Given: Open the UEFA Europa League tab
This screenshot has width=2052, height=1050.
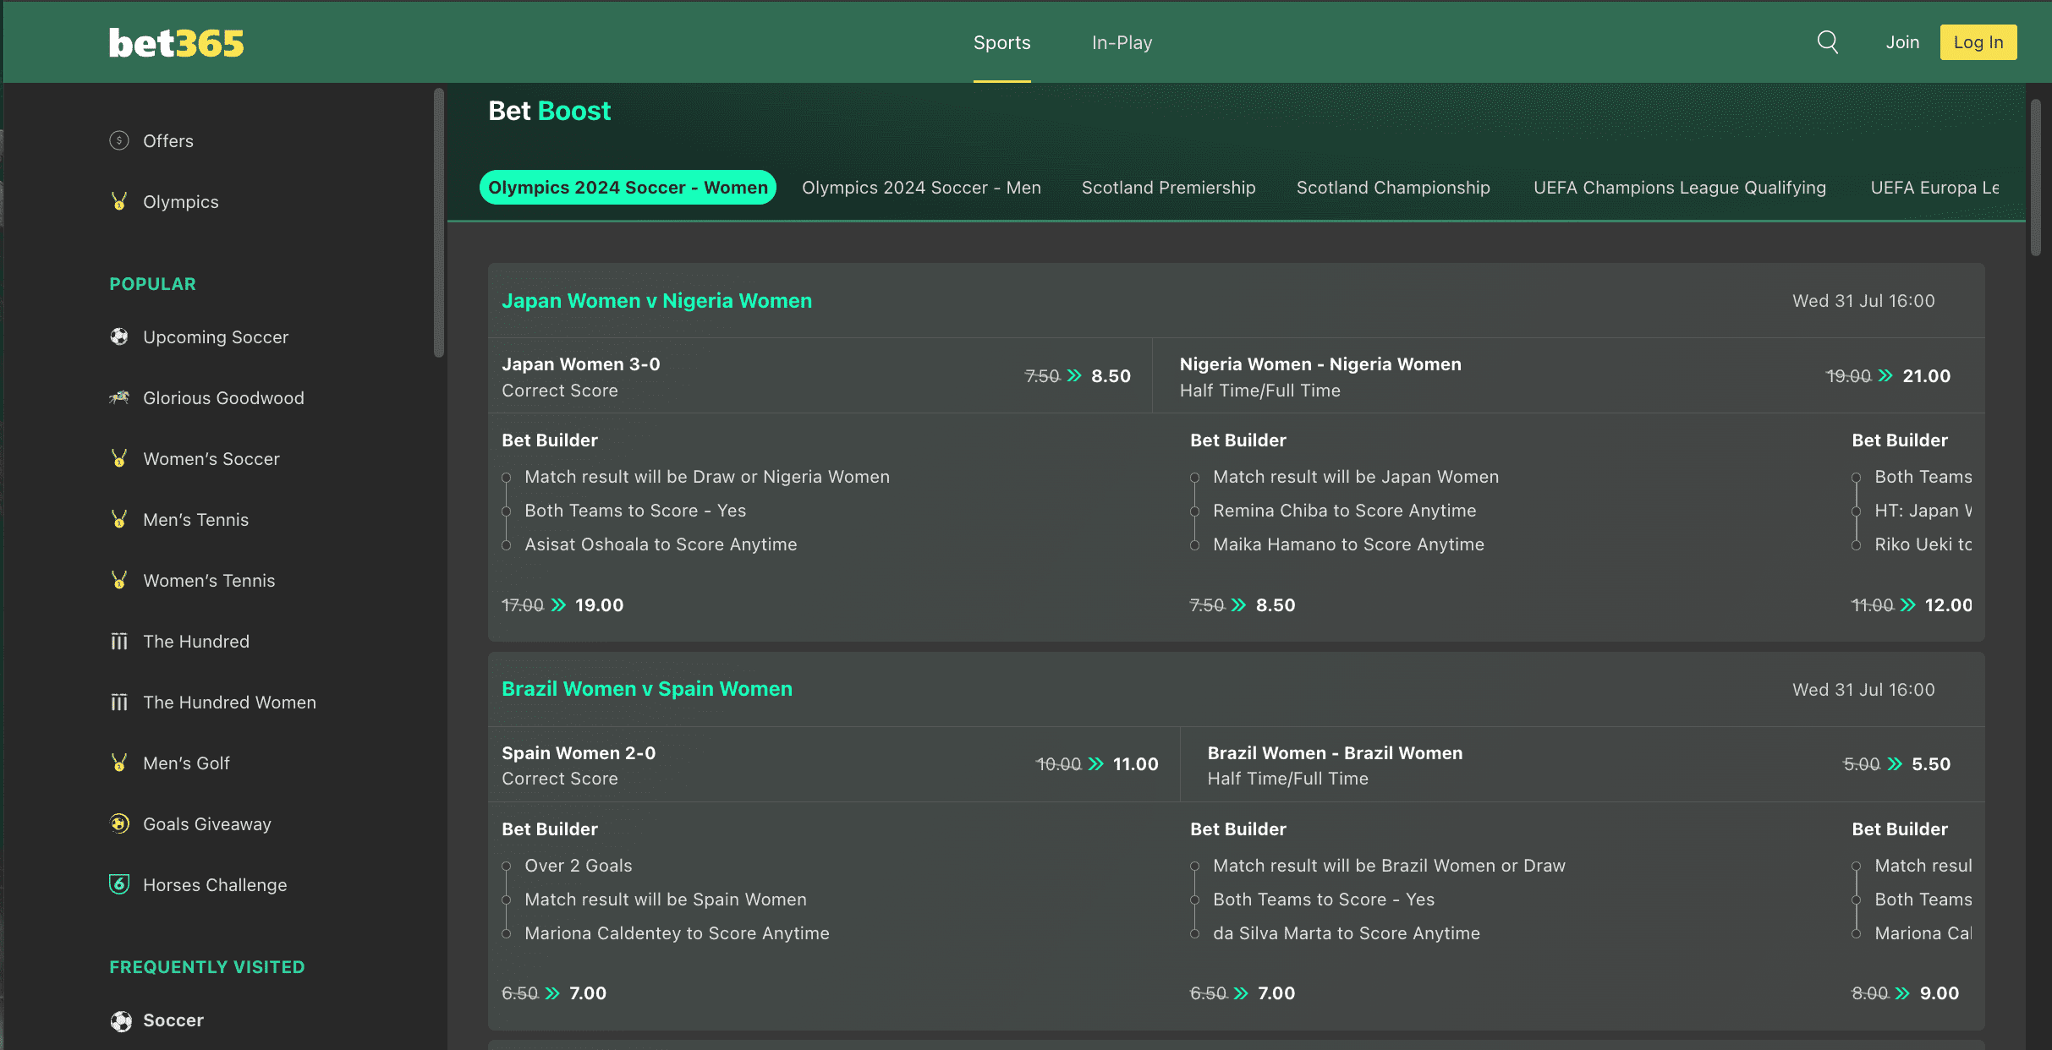Looking at the screenshot, I should (1934, 188).
